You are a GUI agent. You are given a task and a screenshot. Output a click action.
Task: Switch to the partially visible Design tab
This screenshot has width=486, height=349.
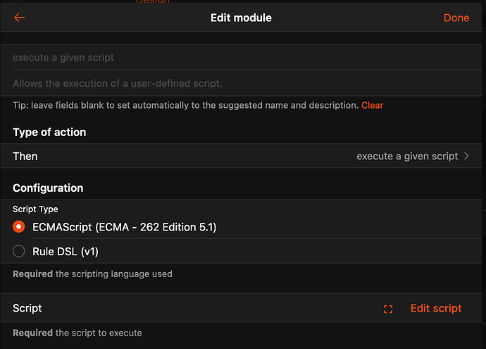point(153,1)
